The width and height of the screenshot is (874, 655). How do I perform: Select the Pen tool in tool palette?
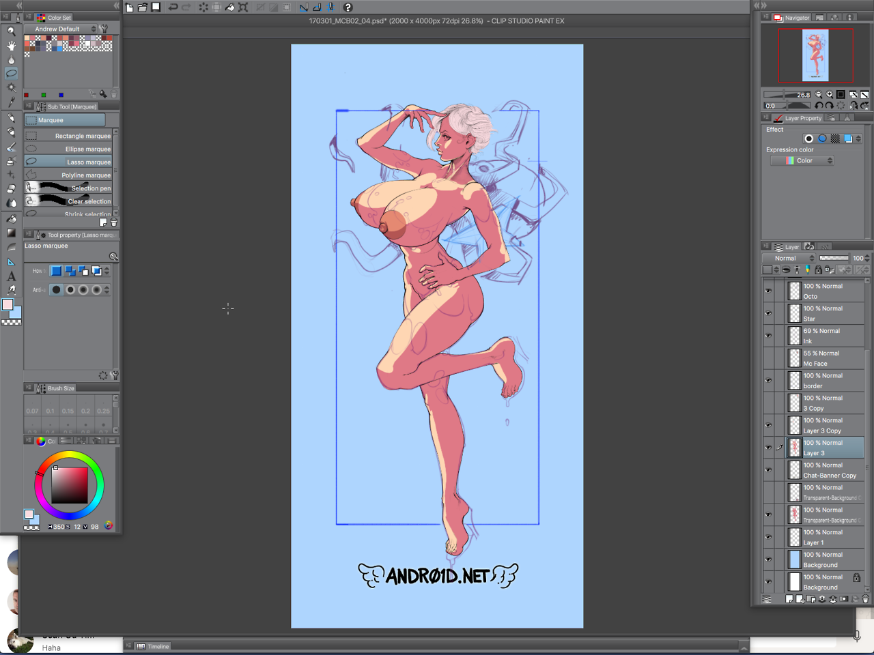11,118
